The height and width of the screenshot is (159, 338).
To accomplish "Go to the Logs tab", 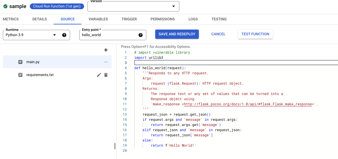I will [193, 19].
